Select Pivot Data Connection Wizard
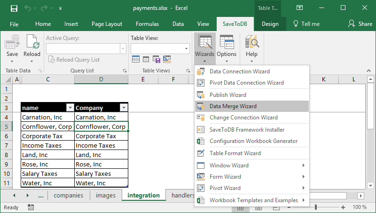Screen dimensions: 376x213 pyautogui.click(x=252, y=83)
